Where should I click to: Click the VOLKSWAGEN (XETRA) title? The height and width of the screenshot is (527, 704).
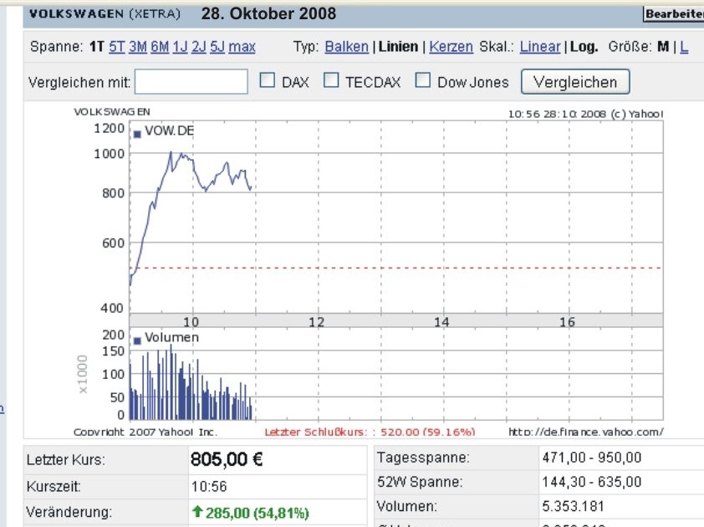[x=105, y=14]
